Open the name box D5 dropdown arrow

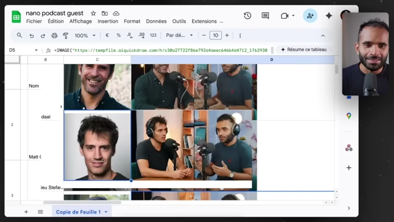36,50
